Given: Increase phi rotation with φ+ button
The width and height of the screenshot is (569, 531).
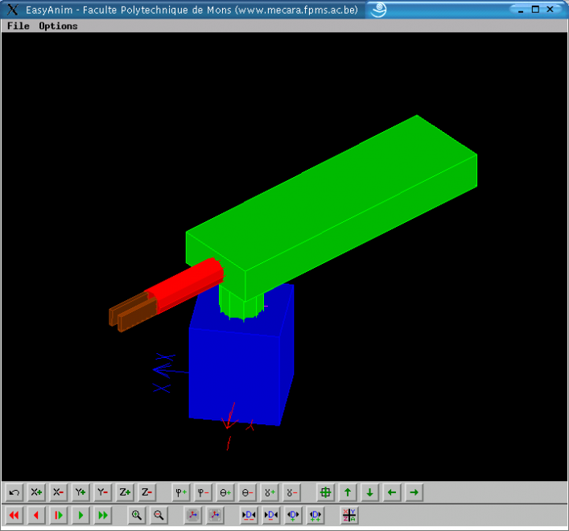Looking at the screenshot, I should pos(181,492).
